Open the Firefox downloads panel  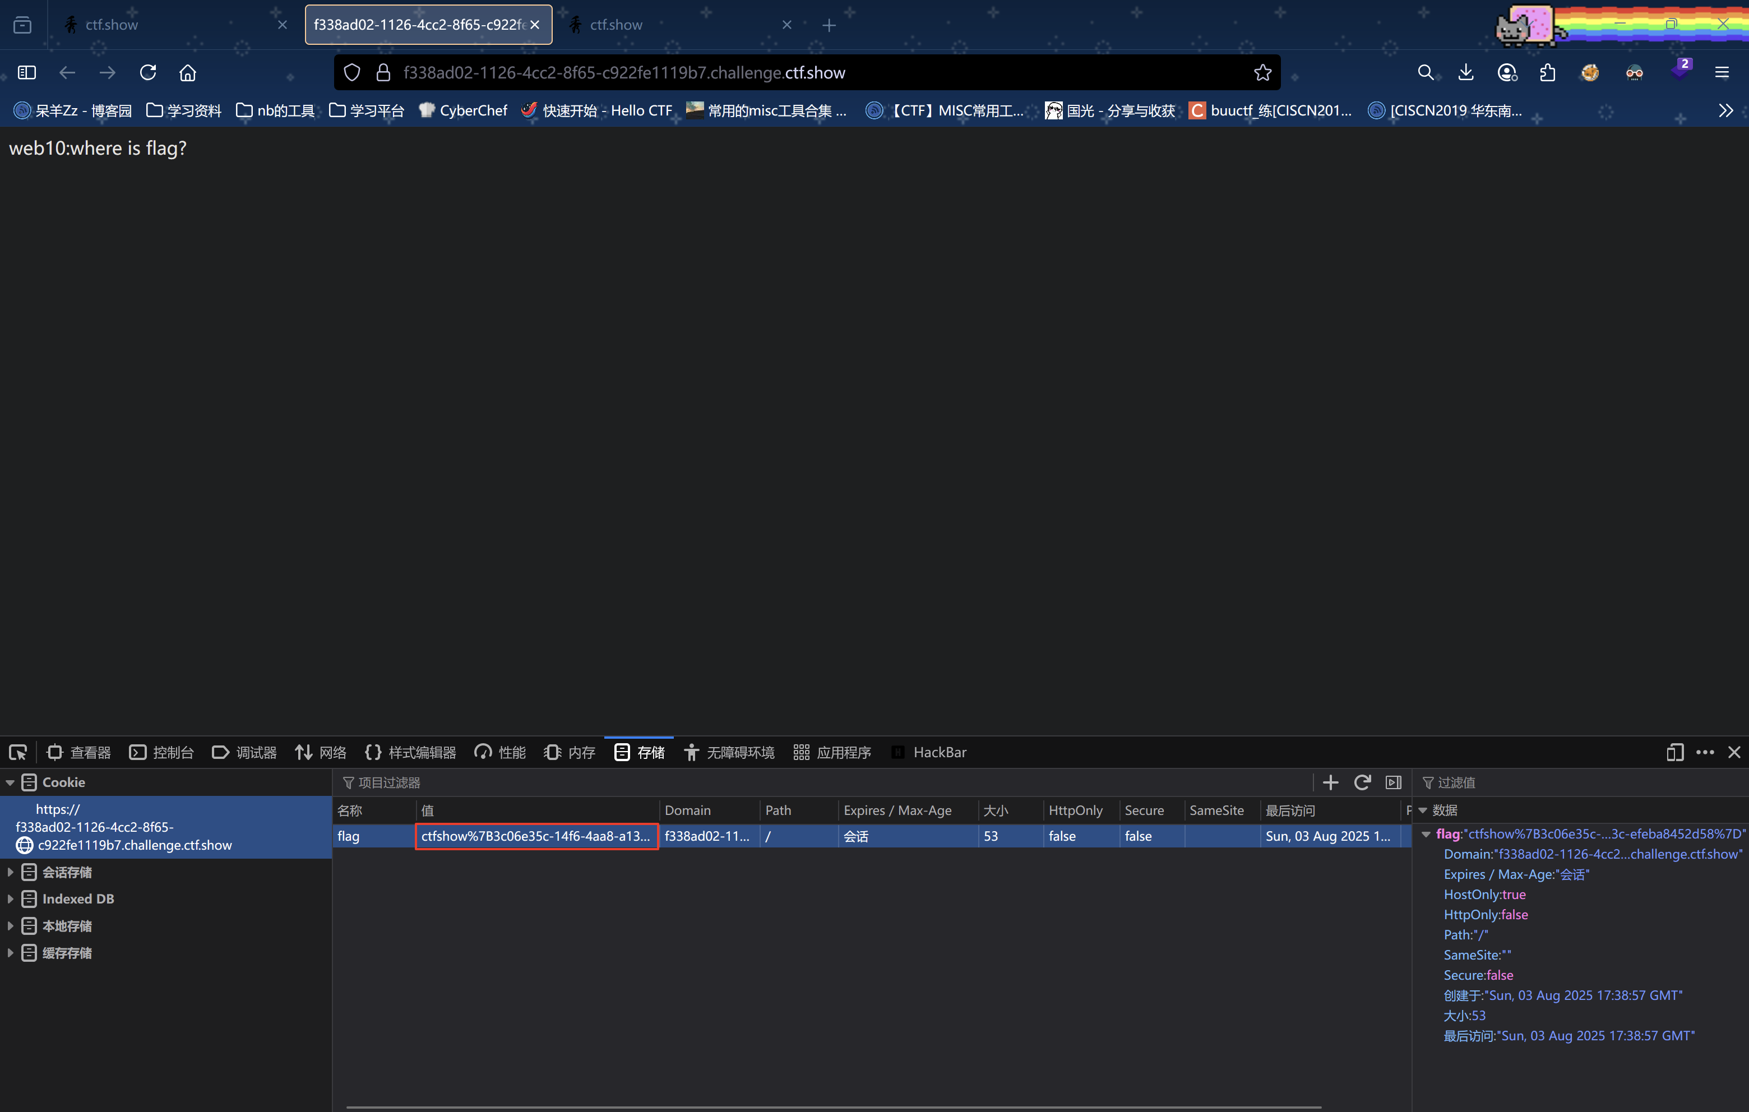point(1466,73)
